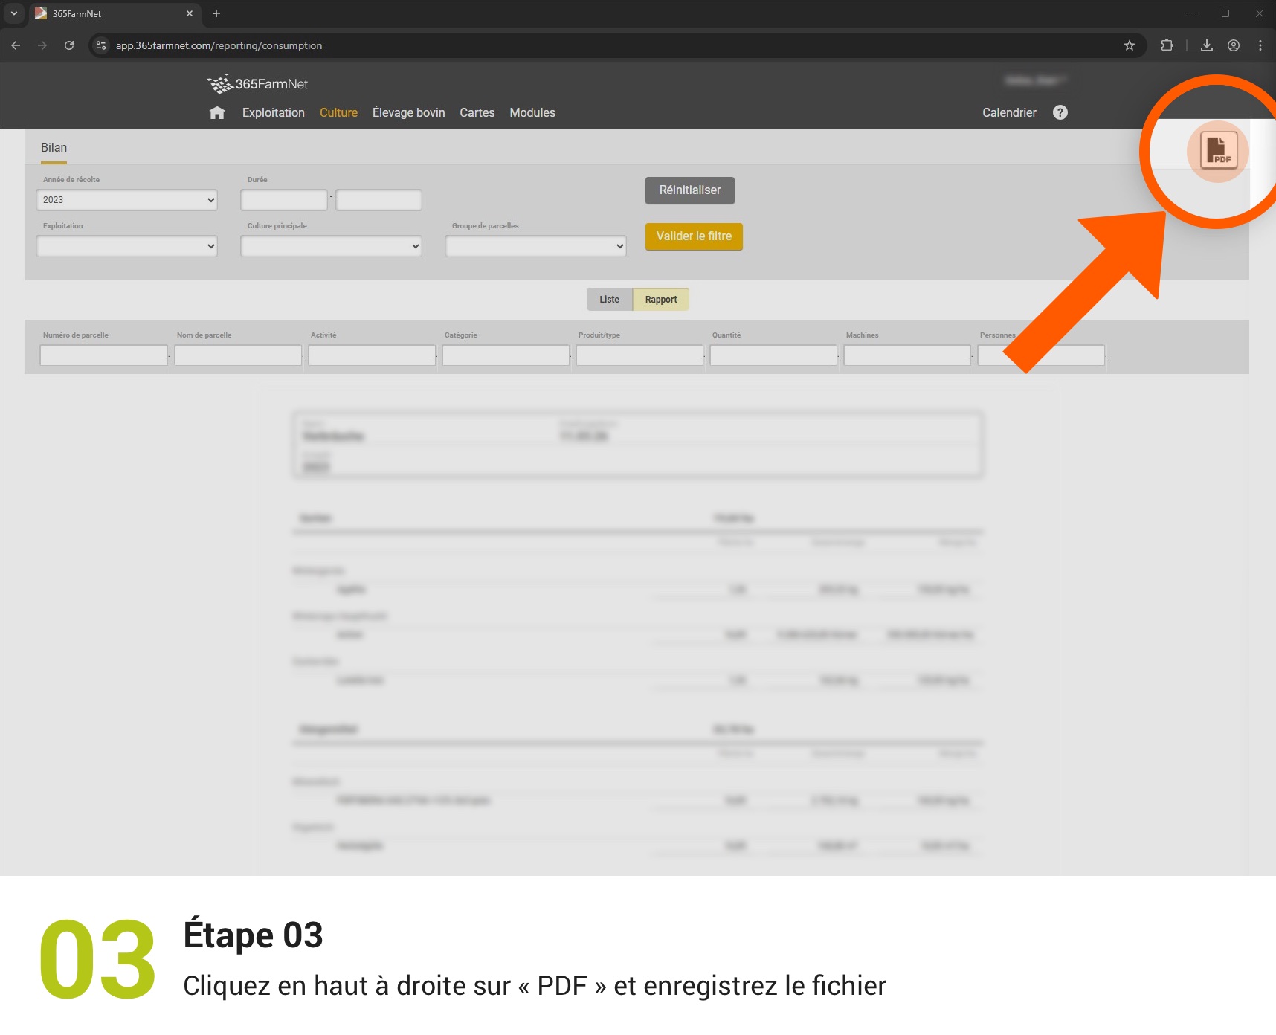
Task: Click the Numéro de parcelle filter field
Action: (x=104, y=355)
